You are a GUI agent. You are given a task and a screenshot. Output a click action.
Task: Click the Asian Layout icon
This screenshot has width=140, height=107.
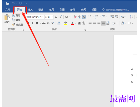[x=123, y=17]
